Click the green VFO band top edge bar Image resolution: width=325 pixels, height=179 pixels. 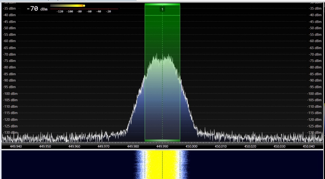click(x=162, y=4)
